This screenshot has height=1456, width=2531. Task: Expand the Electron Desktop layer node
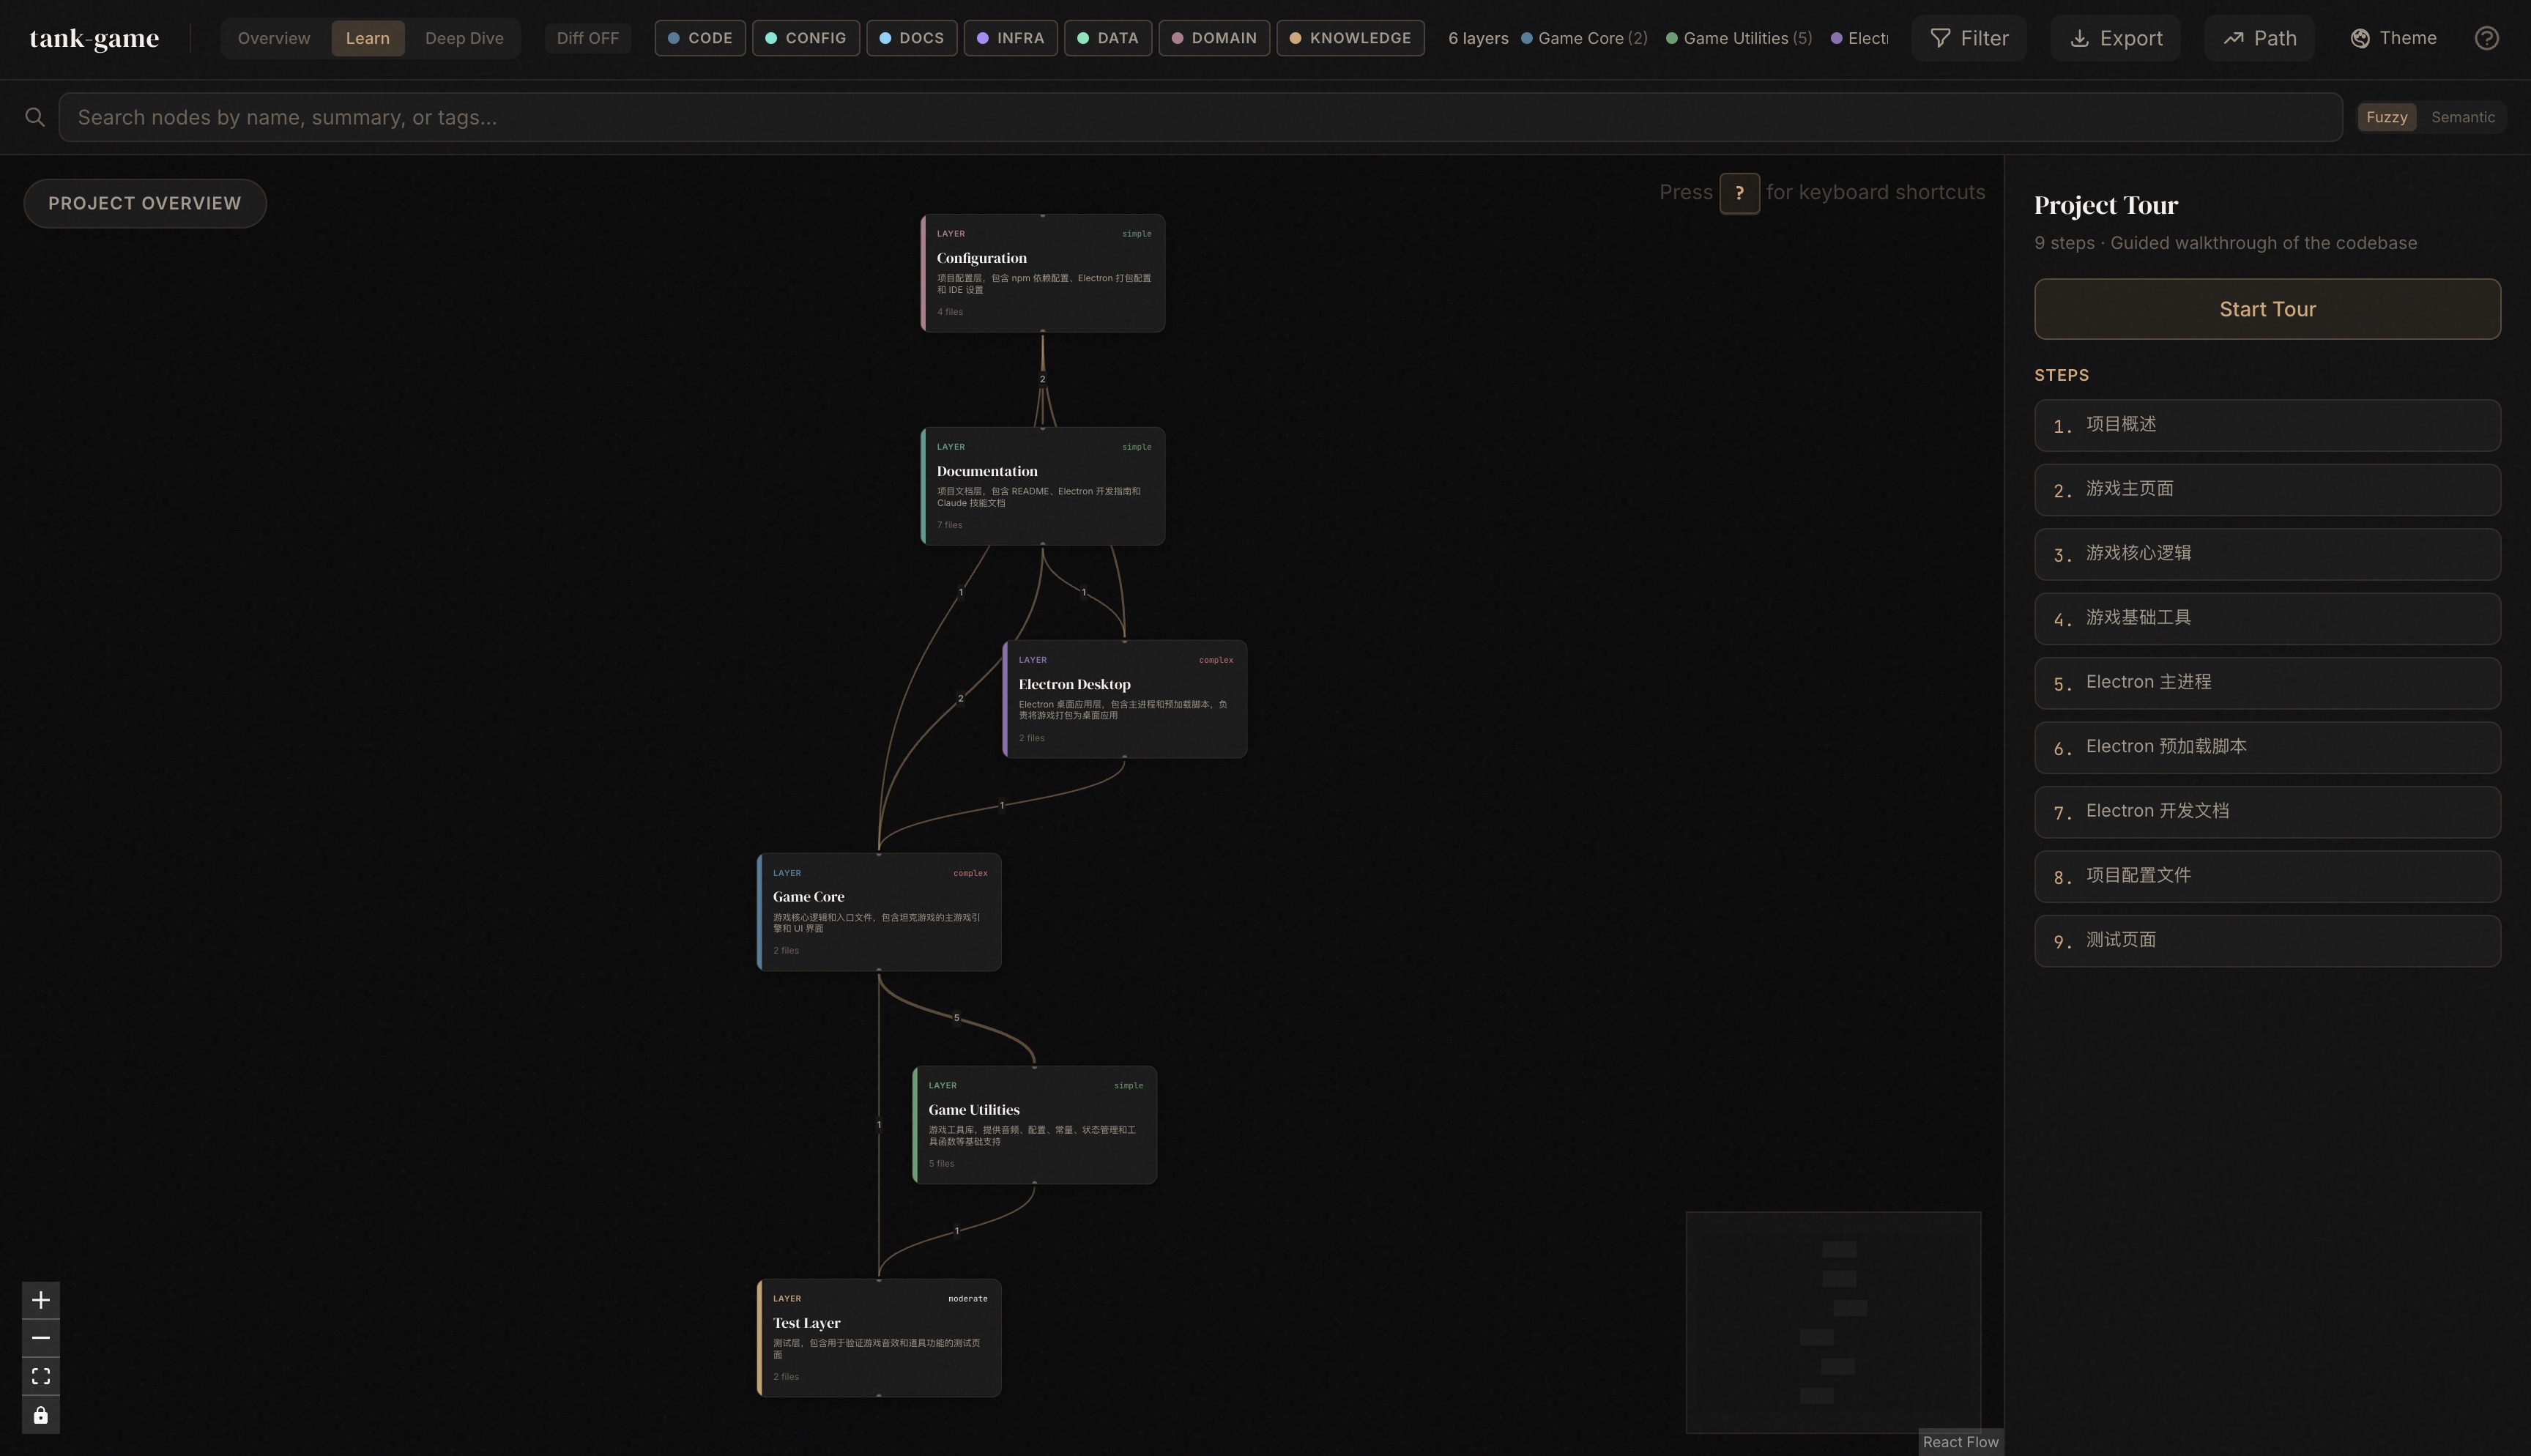[1125, 698]
